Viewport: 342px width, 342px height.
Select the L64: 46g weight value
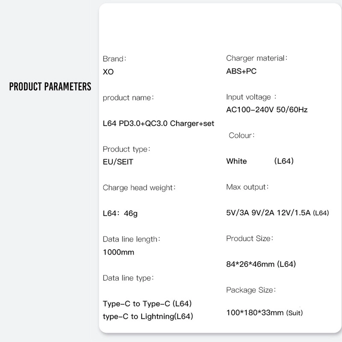[120, 213]
